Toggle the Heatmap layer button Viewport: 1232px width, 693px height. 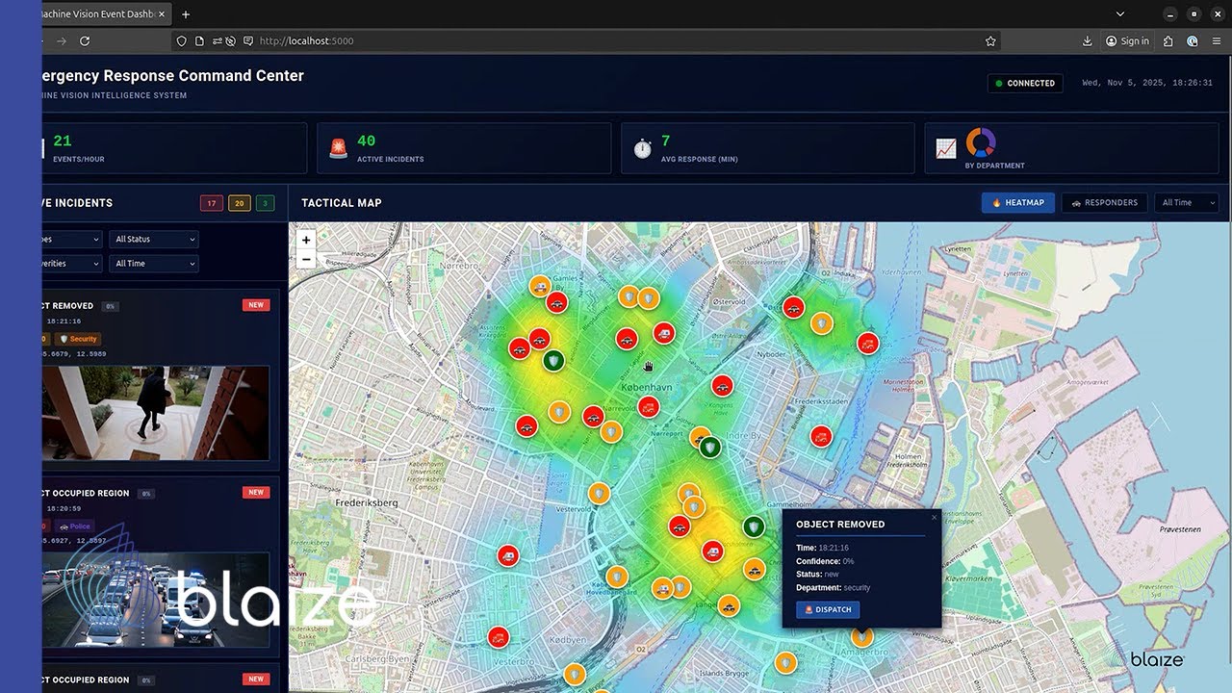[x=1018, y=203]
